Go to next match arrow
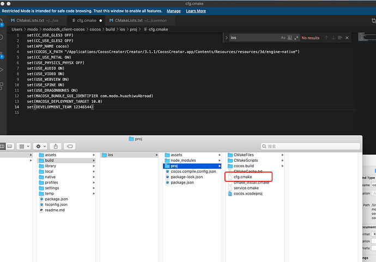 (333, 38)
